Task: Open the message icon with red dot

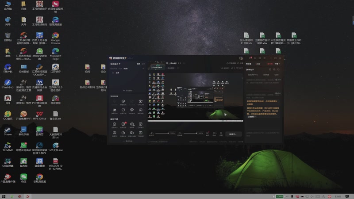Action: click(x=250, y=58)
